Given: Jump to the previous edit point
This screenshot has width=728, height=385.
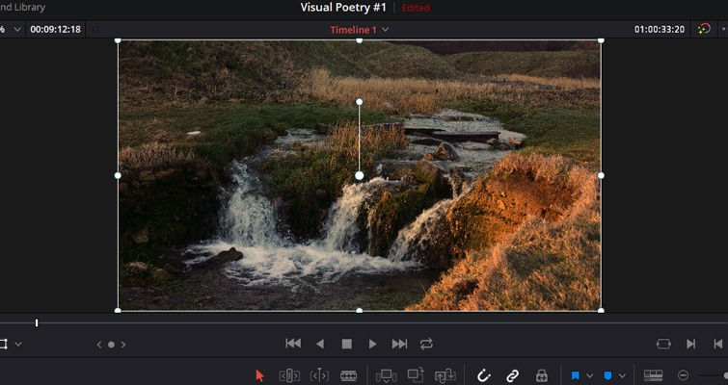Looking at the screenshot, I should [x=717, y=344].
